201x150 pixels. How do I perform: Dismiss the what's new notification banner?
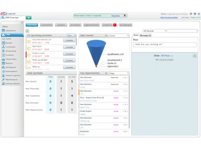[x=125, y=16]
